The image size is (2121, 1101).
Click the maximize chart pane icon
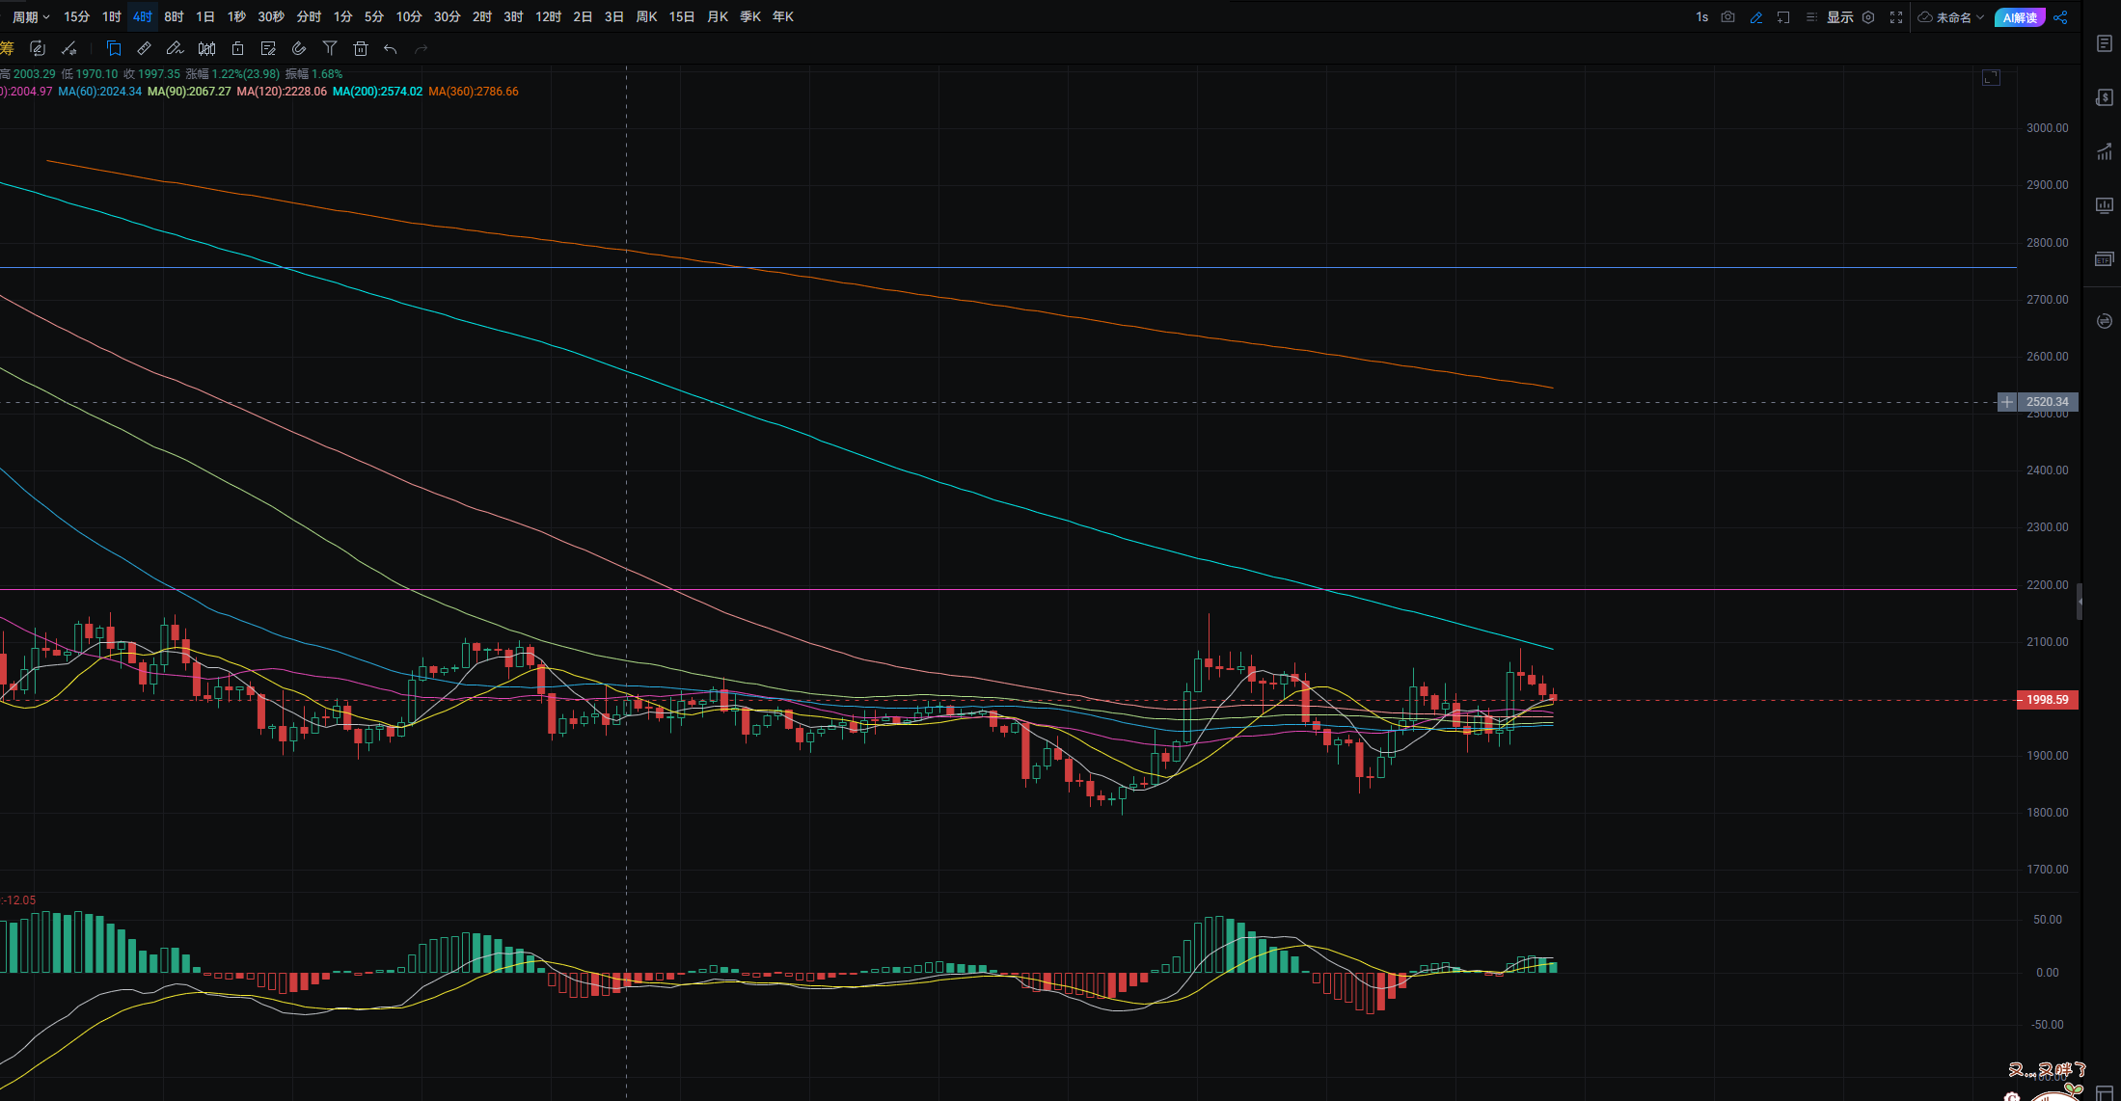click(x=1991, y=77)
